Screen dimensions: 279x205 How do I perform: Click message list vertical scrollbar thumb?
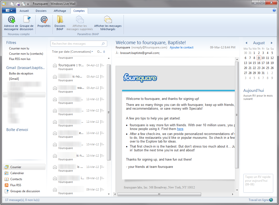pyautogui.click(x=109, y=112)
